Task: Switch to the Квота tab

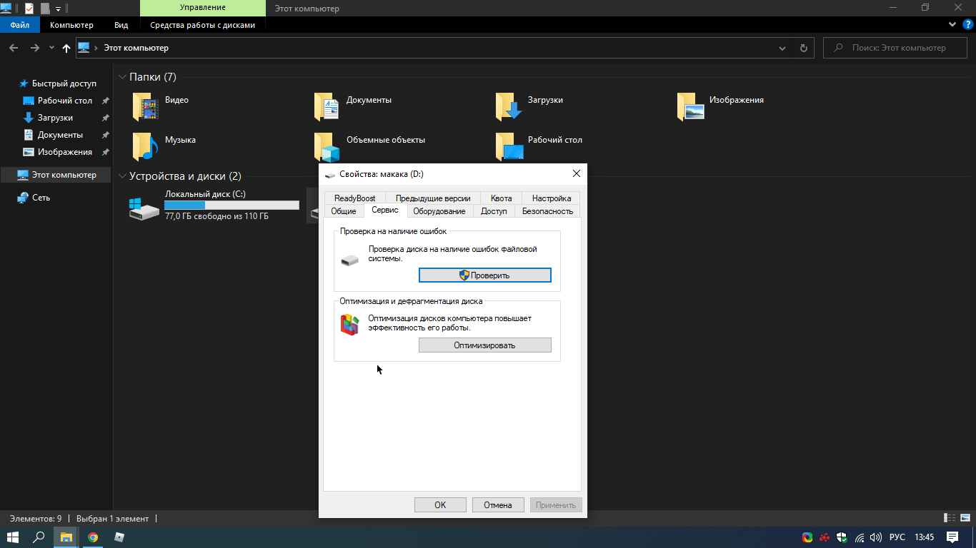Action: [501, 198]
